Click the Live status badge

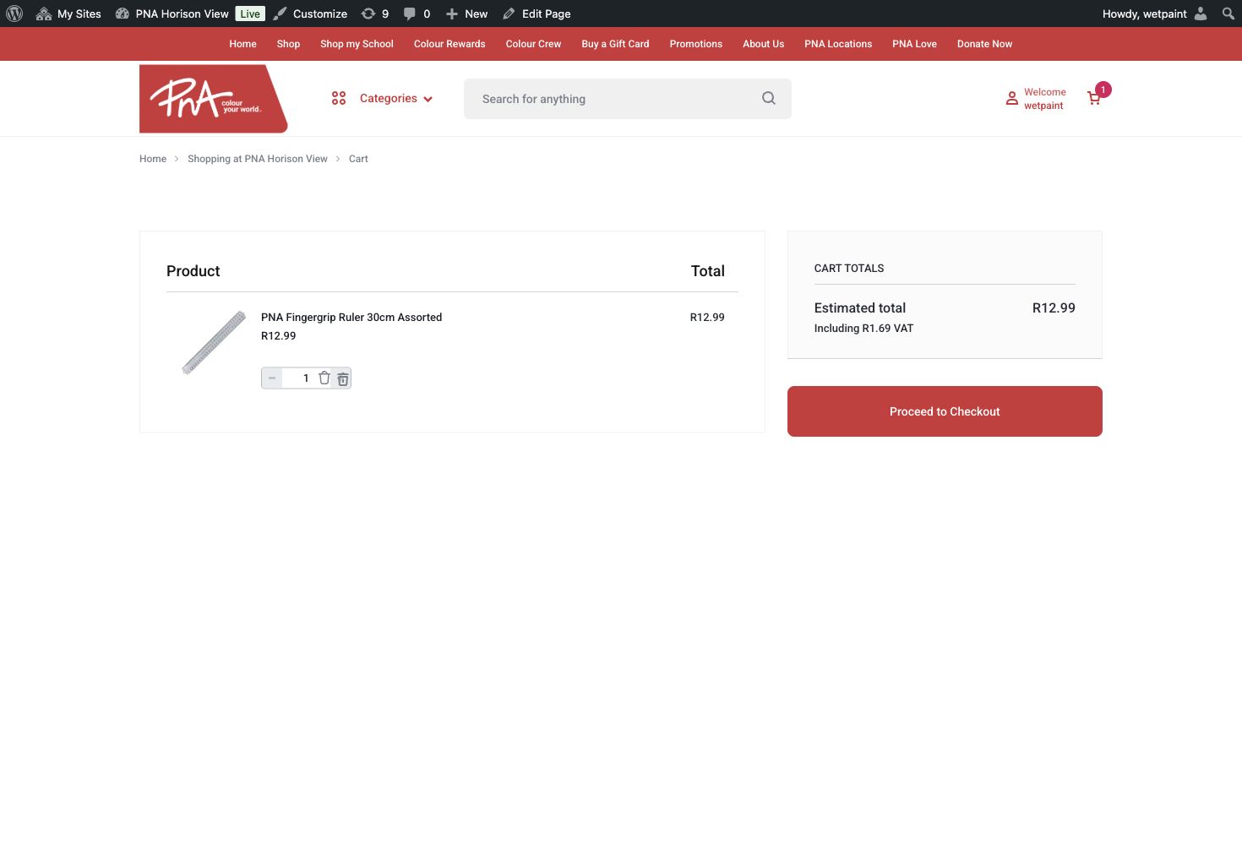click(250, 14)
